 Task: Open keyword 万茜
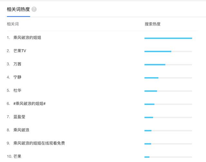(17, 64)
